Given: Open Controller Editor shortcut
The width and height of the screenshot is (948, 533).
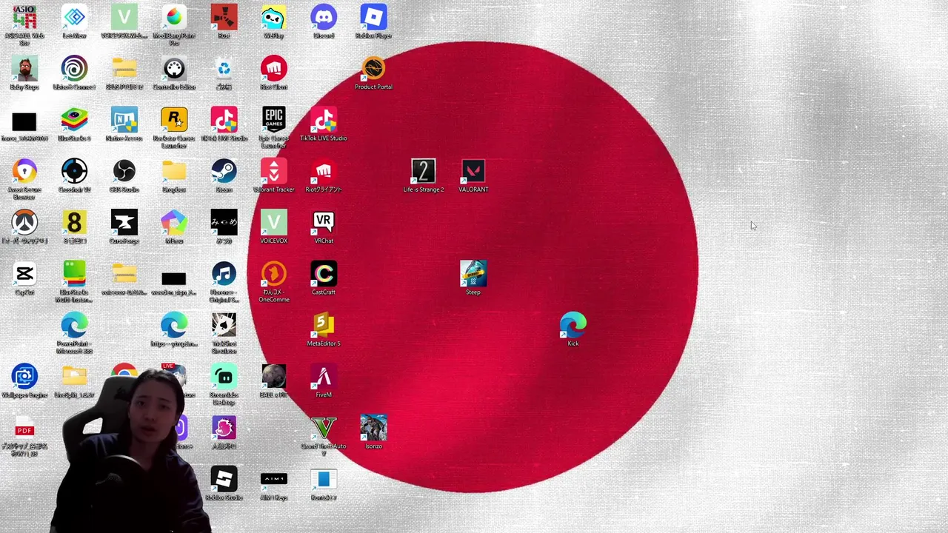Looking at the screenshot, I should 174,69.
